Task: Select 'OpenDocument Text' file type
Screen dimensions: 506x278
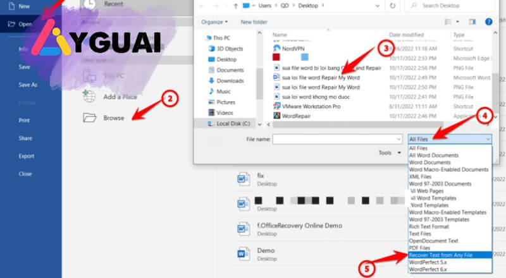Action: [433, 241]
